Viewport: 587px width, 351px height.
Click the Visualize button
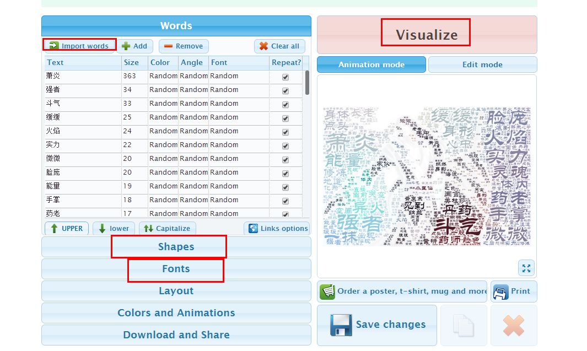pos(427,35)
